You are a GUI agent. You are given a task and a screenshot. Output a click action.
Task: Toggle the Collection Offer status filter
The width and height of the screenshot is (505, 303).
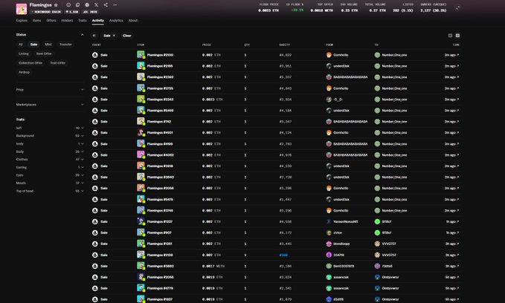tap(30, 63)
